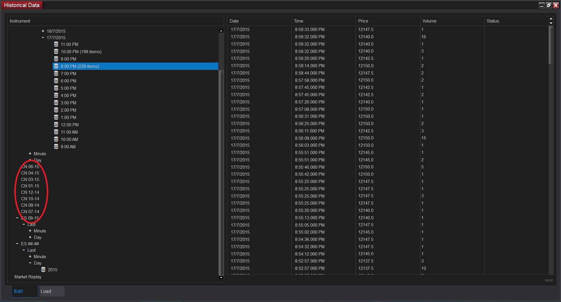Screen dimensions: 561x302
Task: Select the CN 09-14 instrument
Action: pyautogui.click(x=30, y=205)
